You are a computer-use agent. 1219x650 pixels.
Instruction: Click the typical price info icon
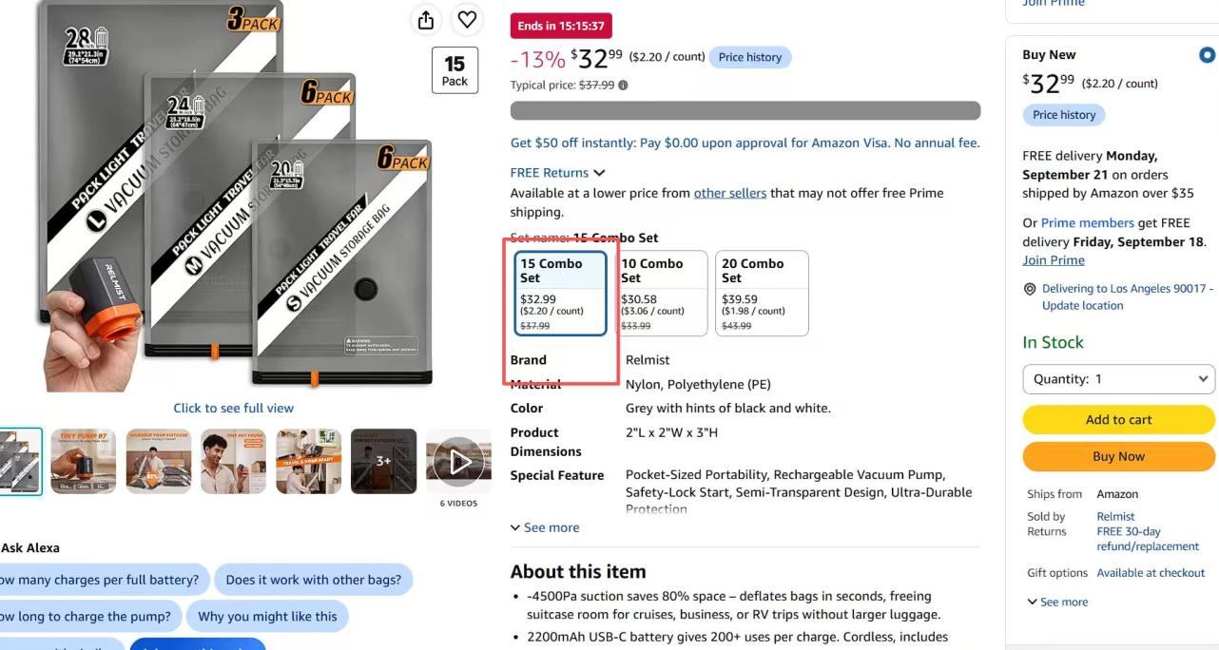click(623, 86)
